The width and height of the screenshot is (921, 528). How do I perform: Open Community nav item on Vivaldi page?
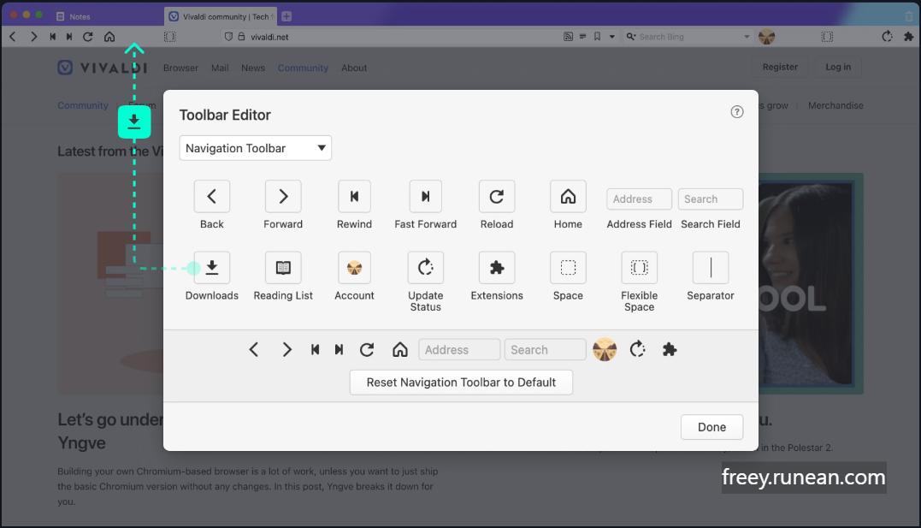pos(303,68)
